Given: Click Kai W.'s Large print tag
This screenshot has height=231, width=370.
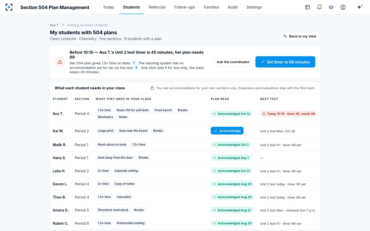Looking at the screenshot, I should pyautogui.click(x=106, y=131).
